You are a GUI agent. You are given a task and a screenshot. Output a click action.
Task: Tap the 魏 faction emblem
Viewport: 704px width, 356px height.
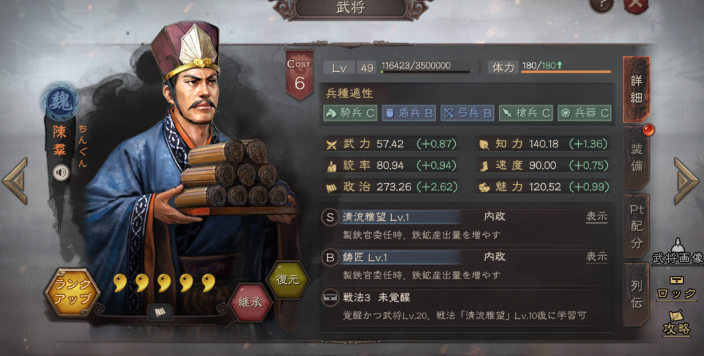pos(60,102)
